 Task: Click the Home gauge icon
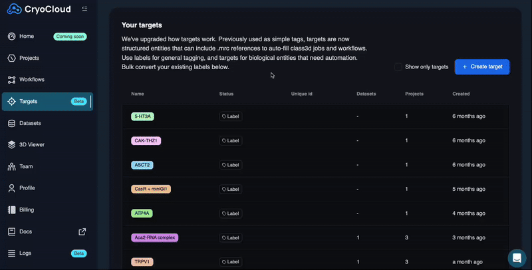click(x=11, y=37)
